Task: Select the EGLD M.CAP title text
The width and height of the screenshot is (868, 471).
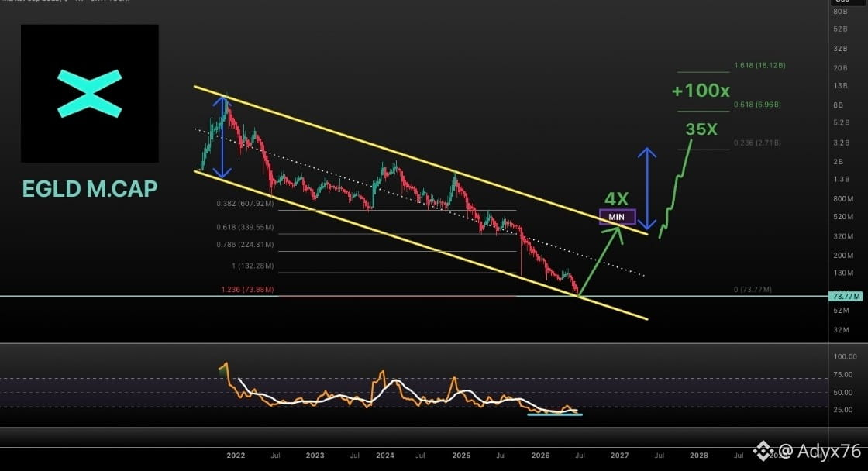Action: 90,189
